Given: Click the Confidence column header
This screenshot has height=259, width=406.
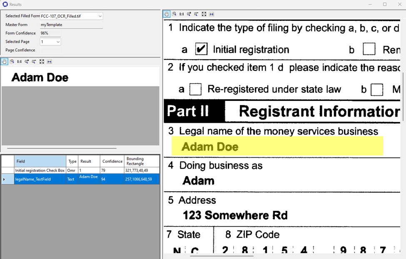Looking at the screenshot, I should [x=112, y=161].
